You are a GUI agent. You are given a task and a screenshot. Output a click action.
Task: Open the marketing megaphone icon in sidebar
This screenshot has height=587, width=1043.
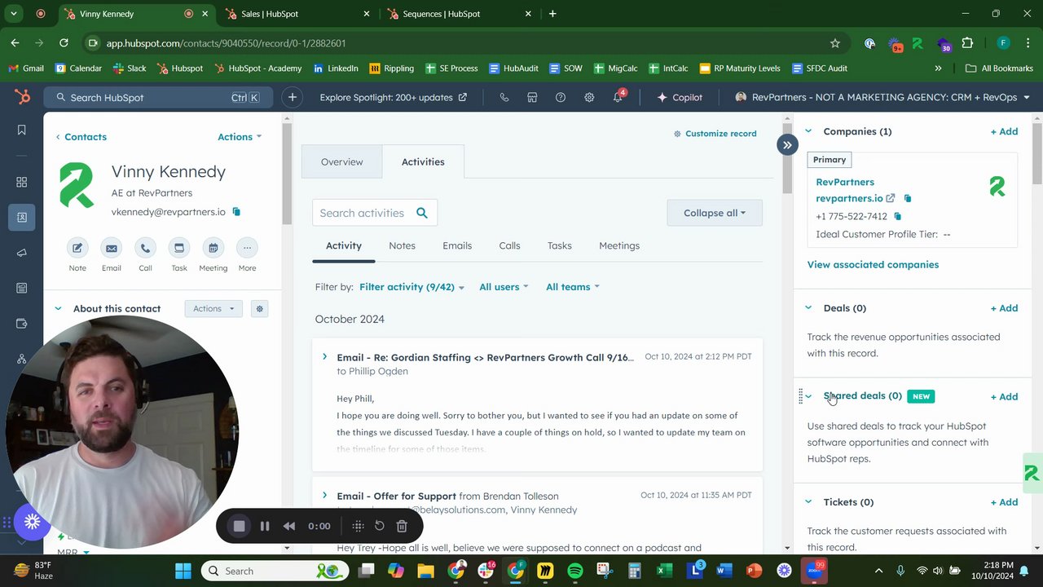pos(22,253)
